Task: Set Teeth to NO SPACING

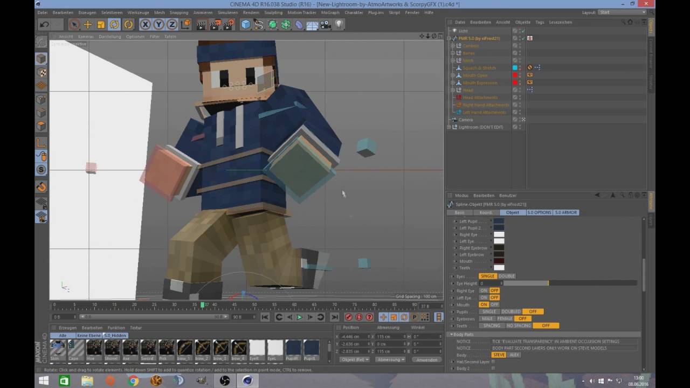Action: point(519,325)
